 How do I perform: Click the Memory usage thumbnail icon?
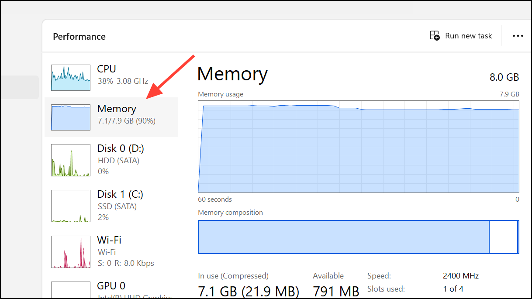tap(70, 117)
